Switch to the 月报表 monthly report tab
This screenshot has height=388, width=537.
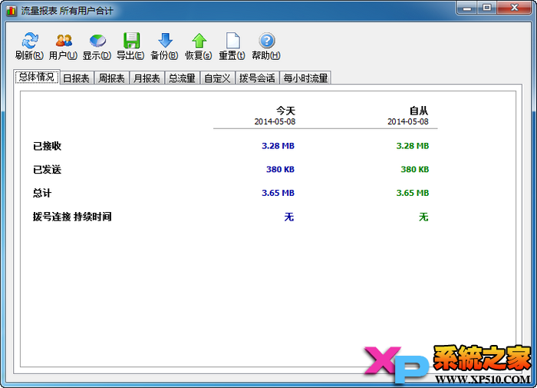147,78
